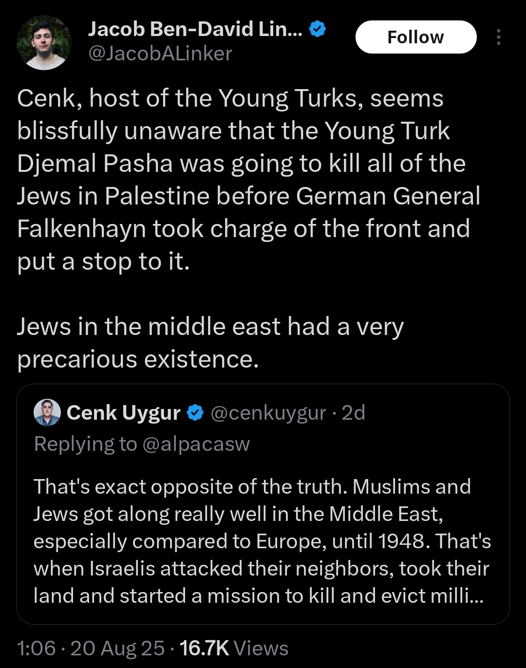Click the verified badge next to Cenk Uygur
This screenshot has height=668, width=526.
point(195,413)
